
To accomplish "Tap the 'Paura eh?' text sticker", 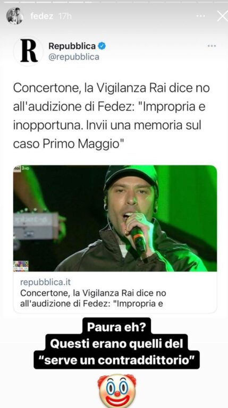I will [116, 327].
